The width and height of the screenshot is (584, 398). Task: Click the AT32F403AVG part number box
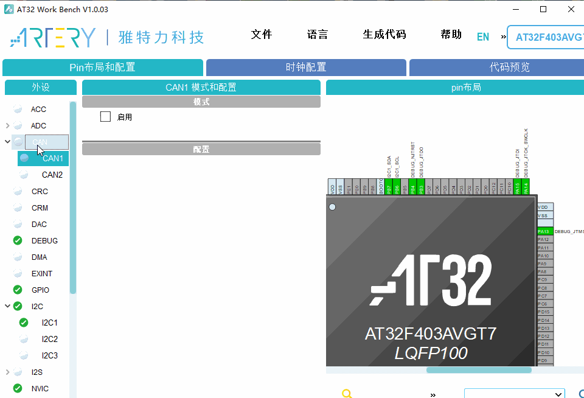point(546,37)
